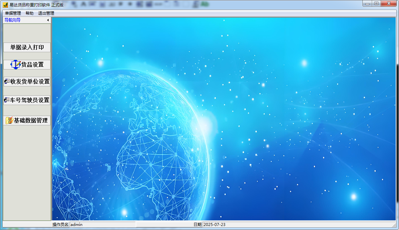Click the small icon on 收发货单位设置 button

tap(7, 81)
